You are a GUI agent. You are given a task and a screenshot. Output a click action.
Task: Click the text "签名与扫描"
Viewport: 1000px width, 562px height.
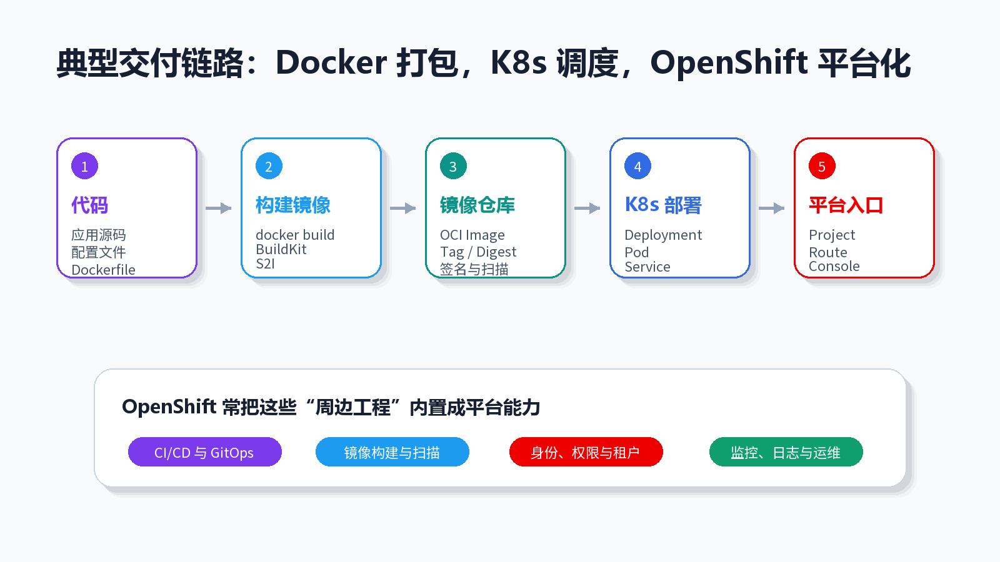pyautogui.click(x=474, y=269)
